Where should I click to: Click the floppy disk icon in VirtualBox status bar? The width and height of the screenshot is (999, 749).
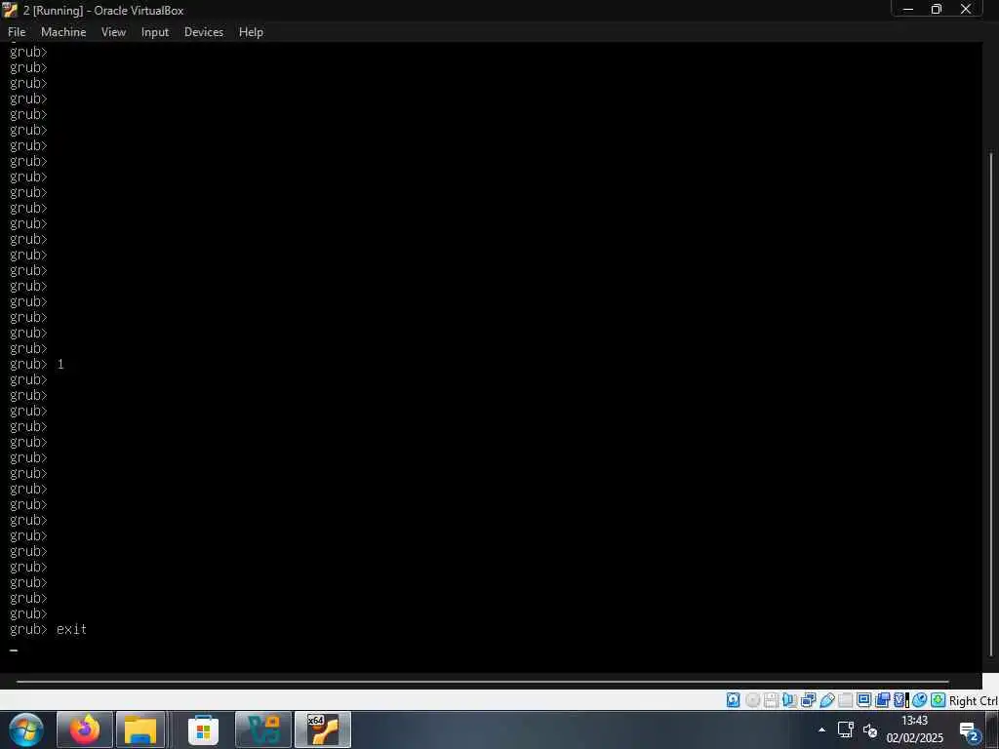772,700
